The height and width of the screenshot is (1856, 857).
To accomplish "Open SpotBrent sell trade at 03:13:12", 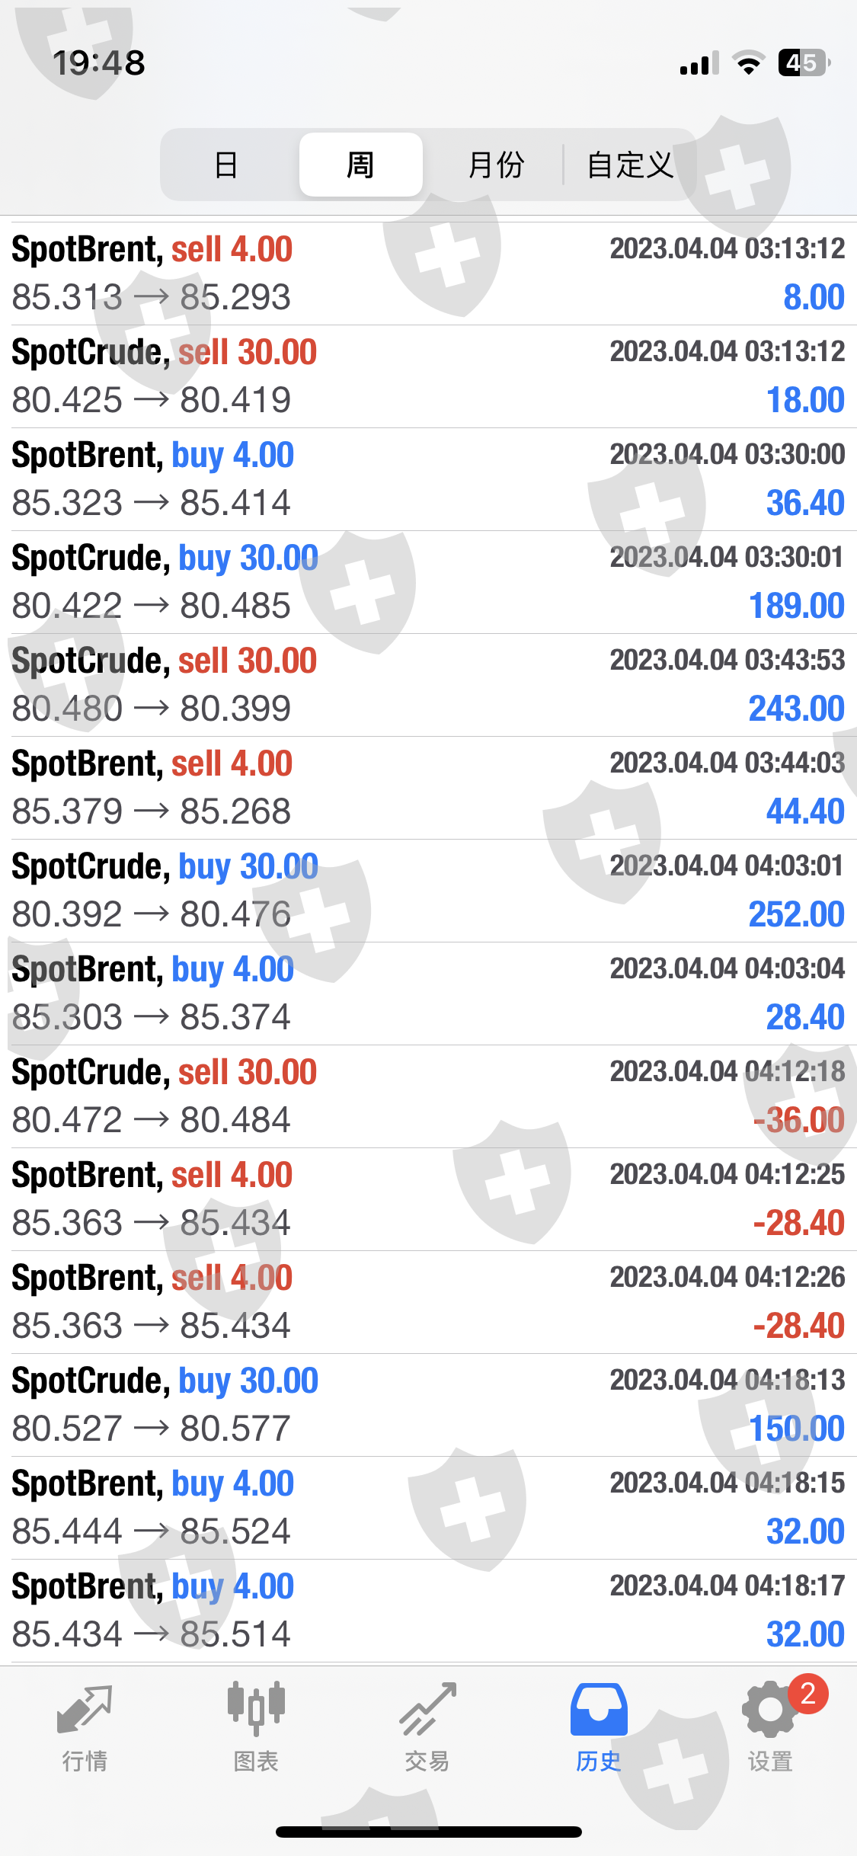I will click(x=428, y=274).
